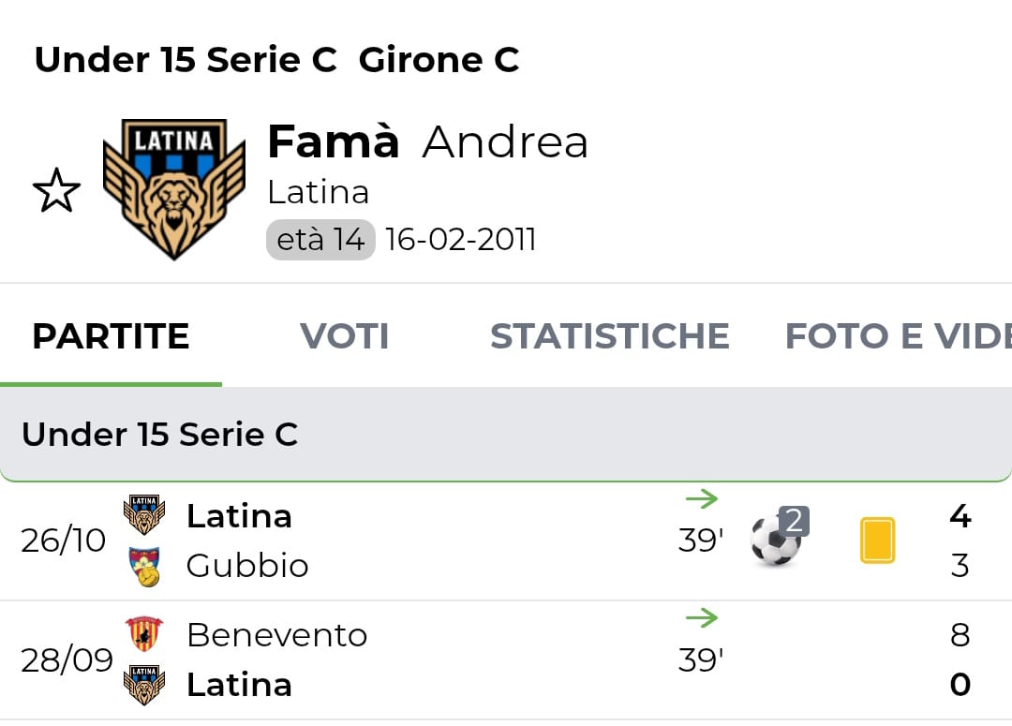Toggle the favorite star for Famà Andrea

pos(56,190)
